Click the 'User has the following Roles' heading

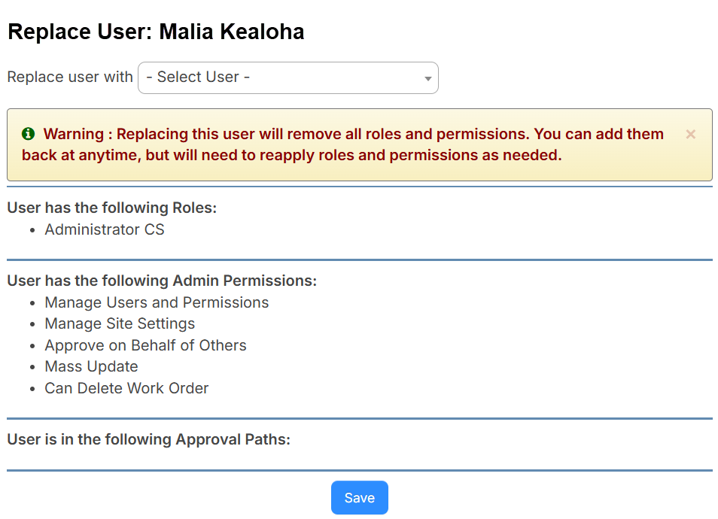(x=111, y=208)
